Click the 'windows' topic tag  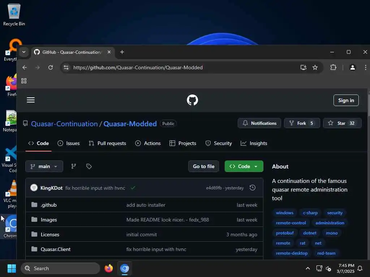(285, 213)
